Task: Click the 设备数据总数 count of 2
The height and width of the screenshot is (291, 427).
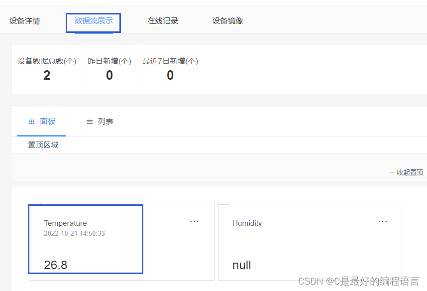Action: click(46, 75)
